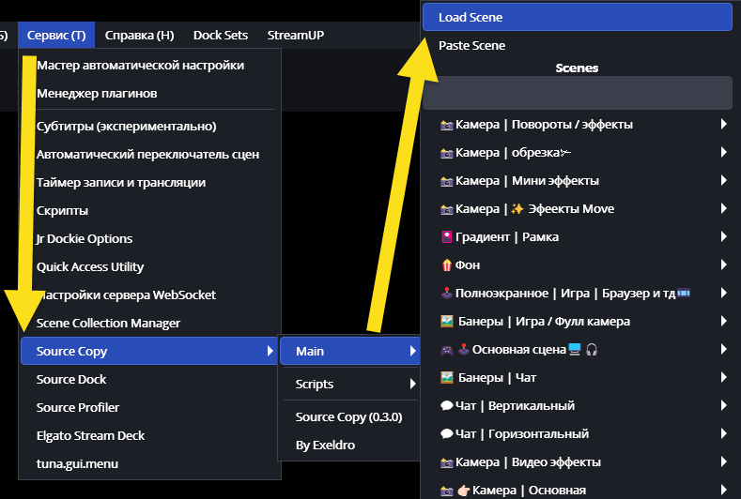Expand the Main submenu arrow
This screenshot has width=741, height=499.
[x=411, y=352]
